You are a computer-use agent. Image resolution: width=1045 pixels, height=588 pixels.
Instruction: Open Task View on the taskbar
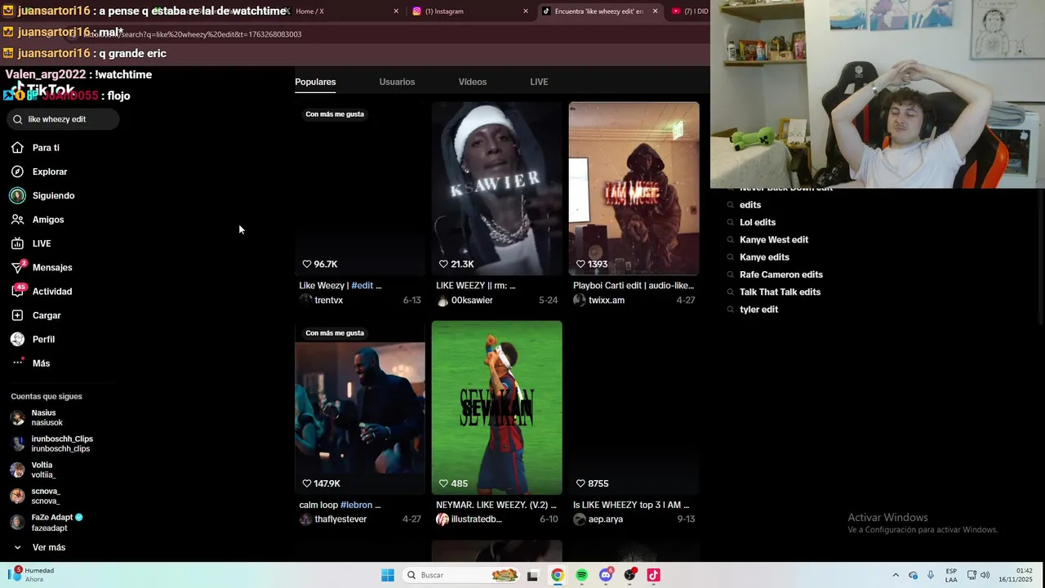(x=532, y=575)
